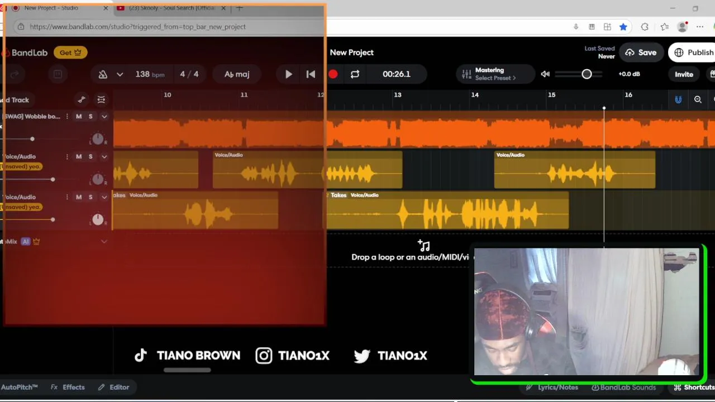715x402 pixels.
Task: Open the metronome options dropdown
Action: pyautogui.click(x=120, y=74)
